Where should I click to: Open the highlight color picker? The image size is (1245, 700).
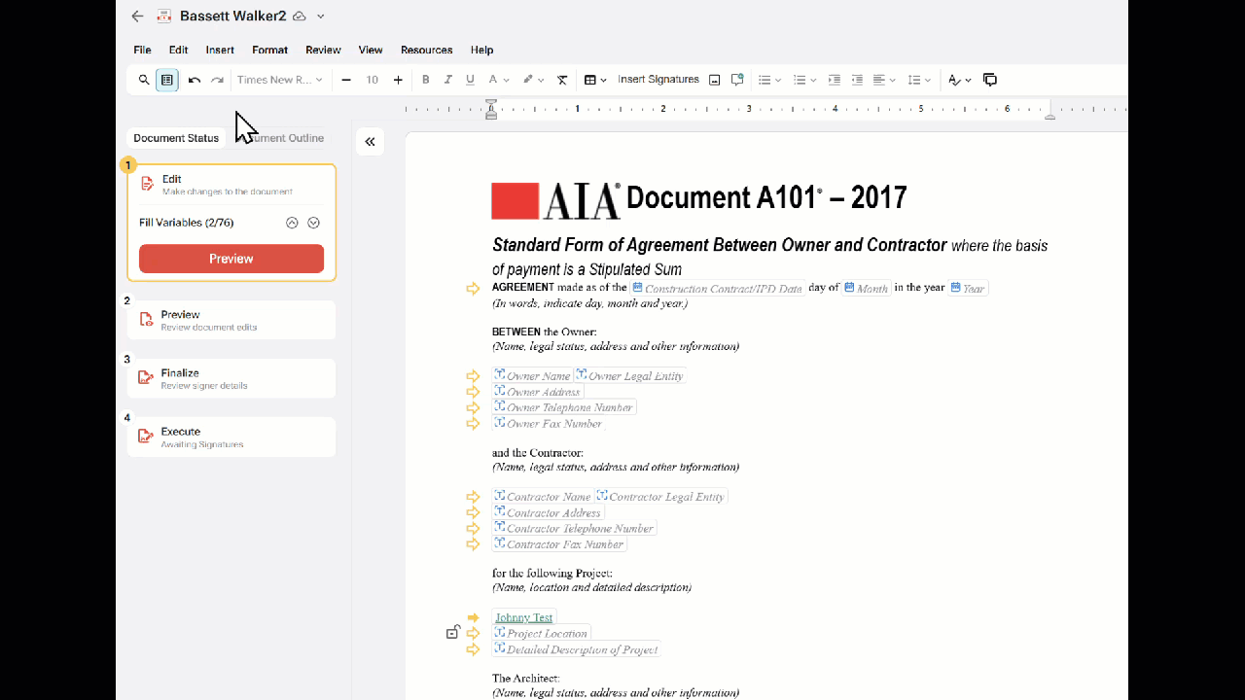[x=533, y=80]
